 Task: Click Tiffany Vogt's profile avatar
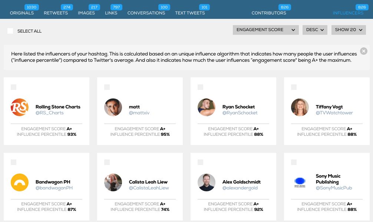(300, 107)
